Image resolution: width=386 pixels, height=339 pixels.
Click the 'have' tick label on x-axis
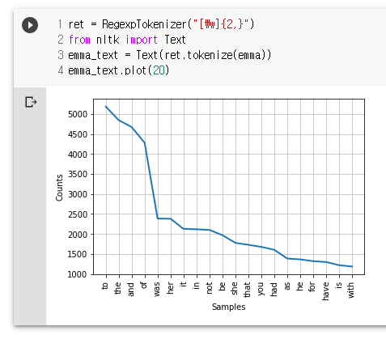tap(325, 291)
